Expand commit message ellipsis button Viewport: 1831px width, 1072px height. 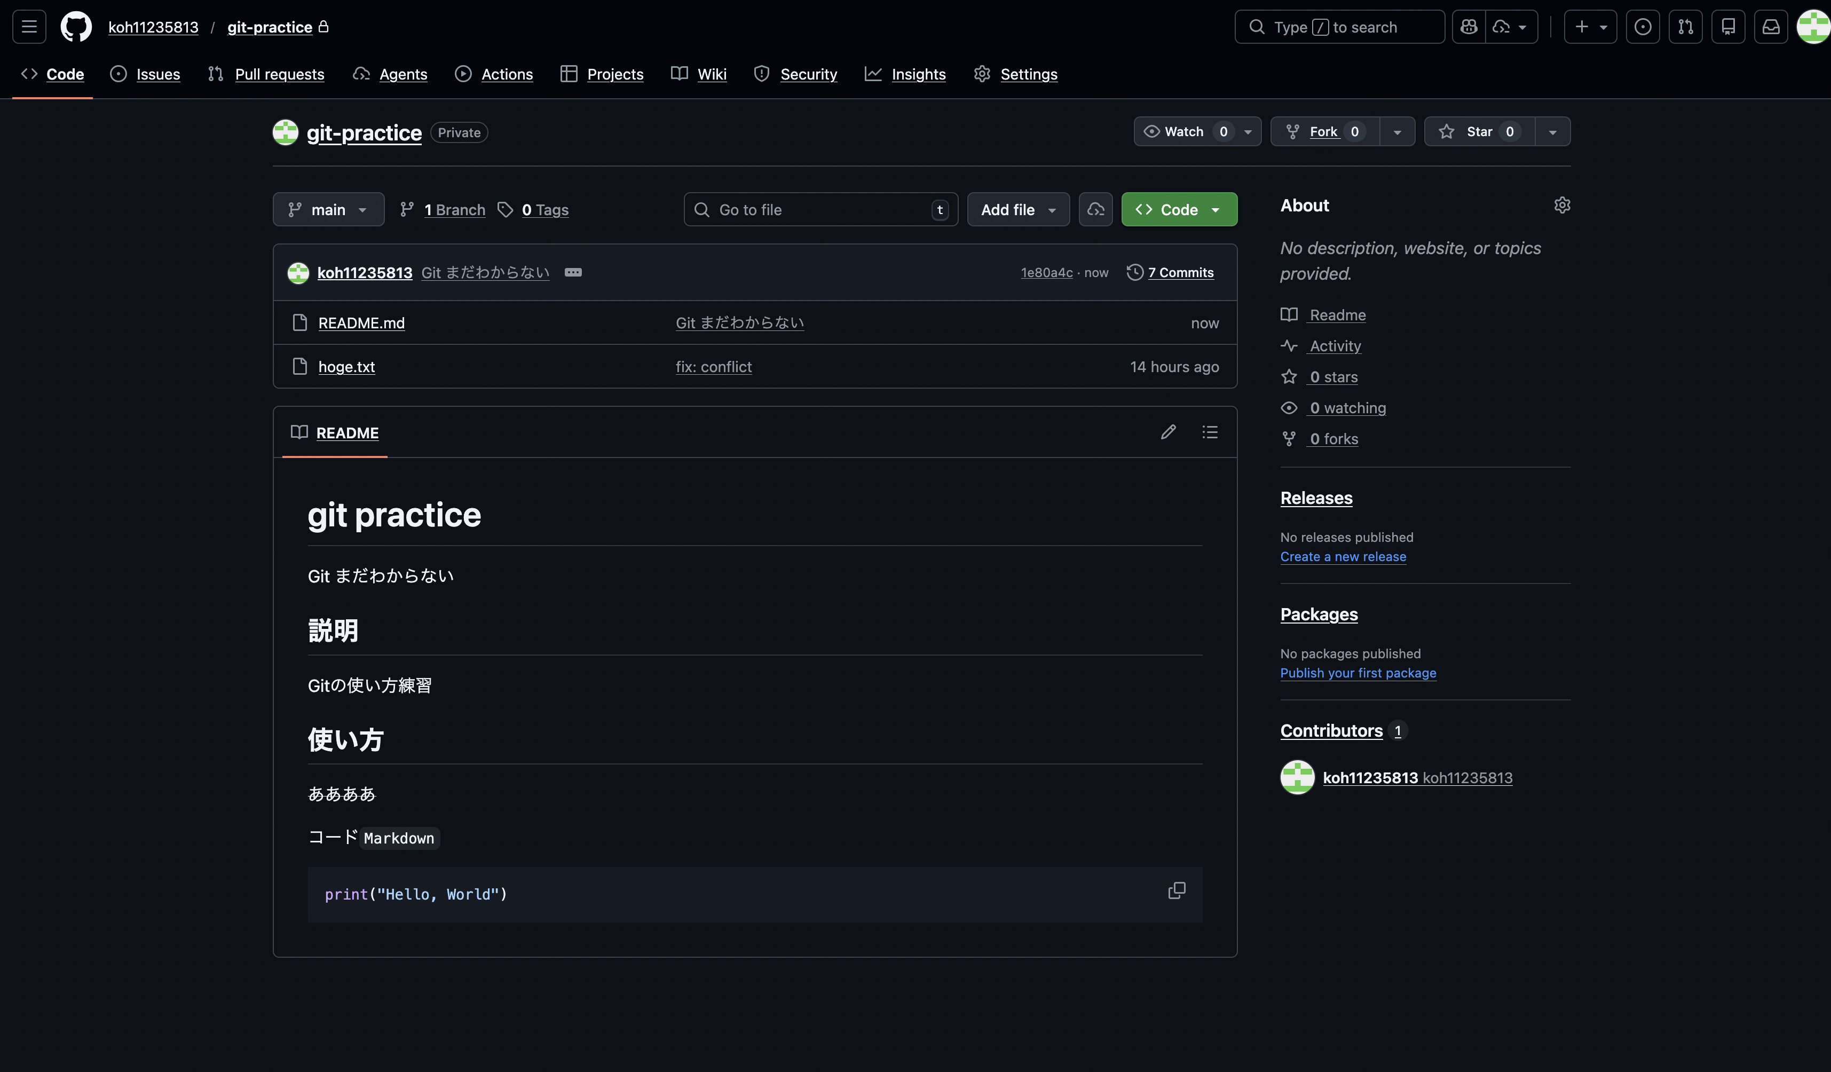point(573,273)
